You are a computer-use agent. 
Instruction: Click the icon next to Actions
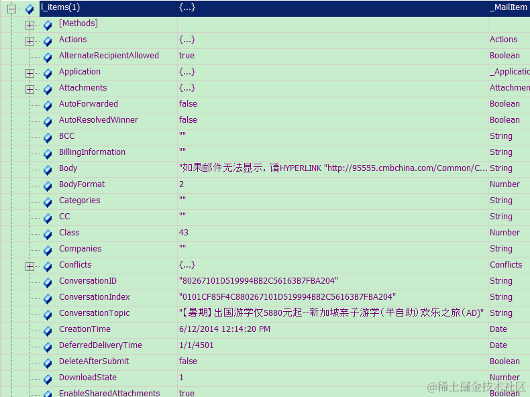[x=48, y=41]
